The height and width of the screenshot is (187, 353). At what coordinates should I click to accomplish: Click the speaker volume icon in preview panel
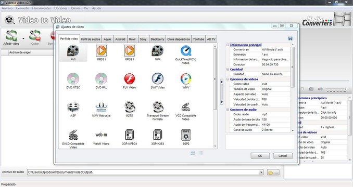point(320,89)
